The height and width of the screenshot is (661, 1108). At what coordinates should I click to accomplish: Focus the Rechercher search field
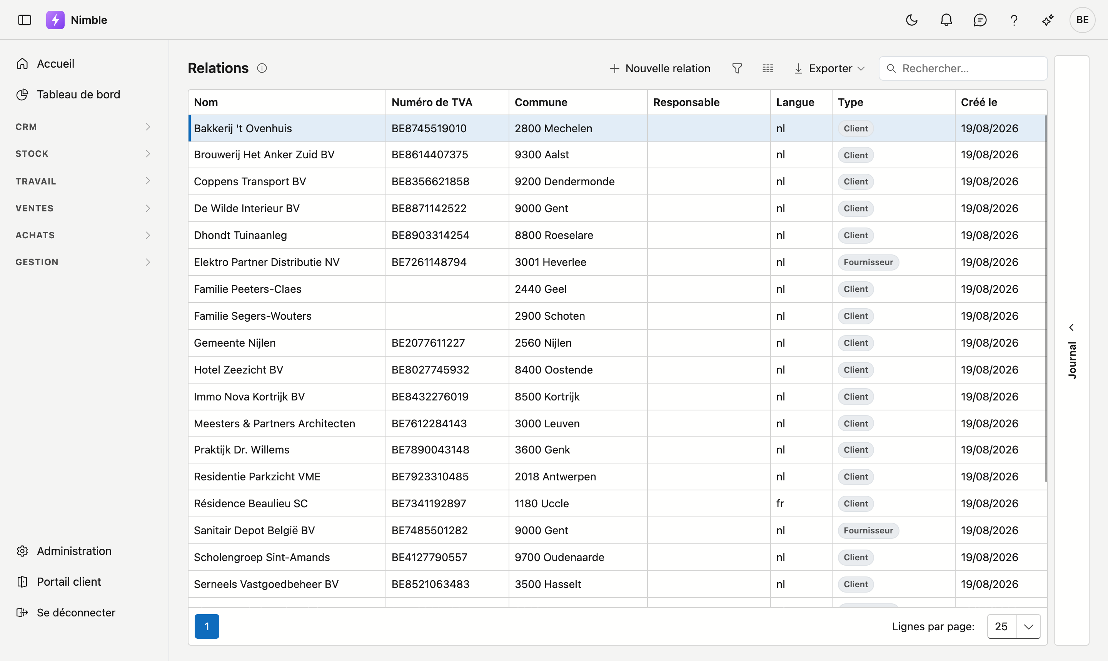click(x=963, y=68)
